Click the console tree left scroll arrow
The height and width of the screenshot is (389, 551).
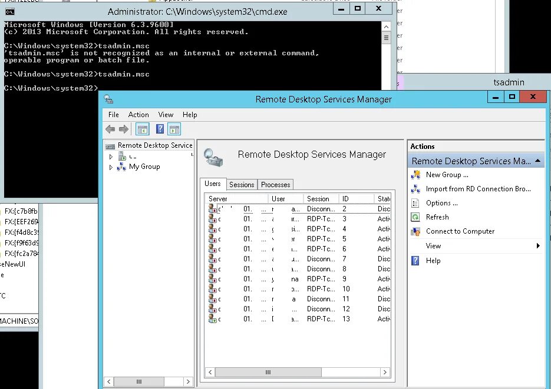pos(109,381)
